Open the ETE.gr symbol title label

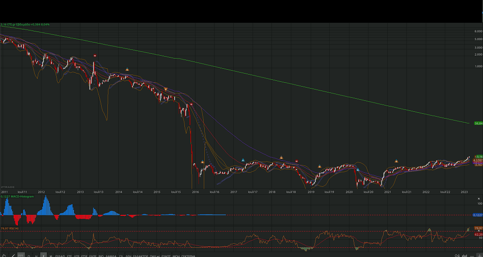point(25,24)
